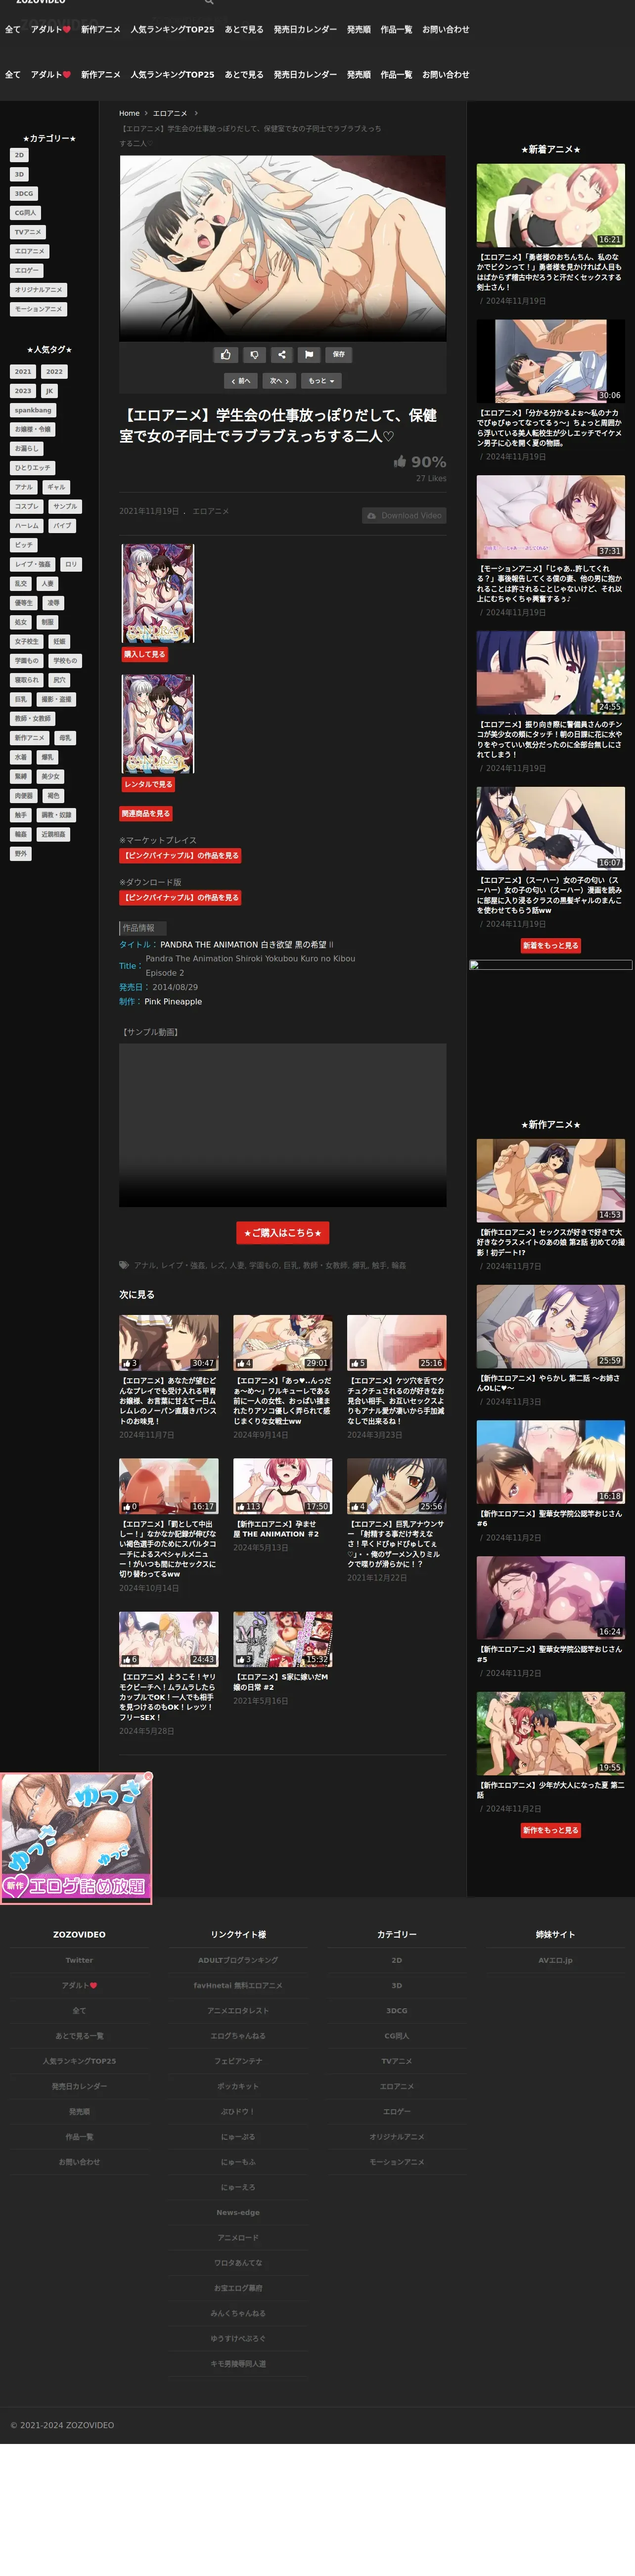Open お問い合わせ in the lower navigation bar

446,75
